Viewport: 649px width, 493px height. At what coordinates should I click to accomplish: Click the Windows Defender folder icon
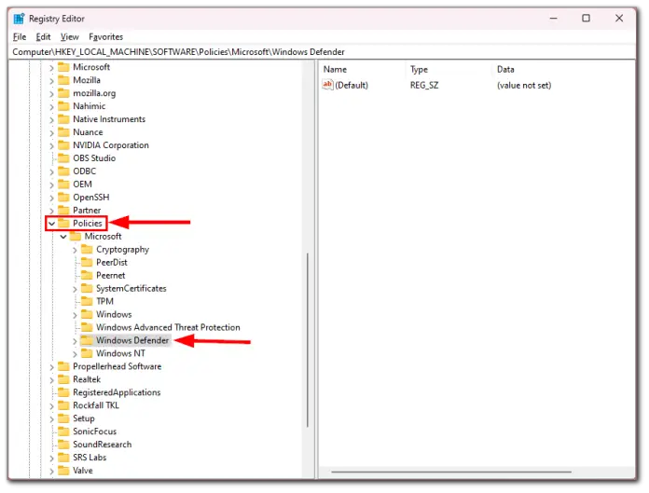click(x=87, y=340)
